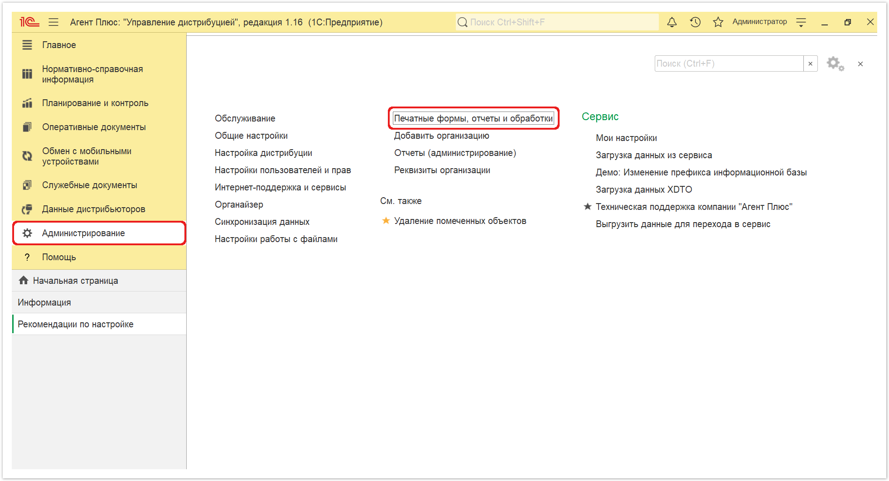
Task: Open the 1C main menu logo
Action: point(29,22)
